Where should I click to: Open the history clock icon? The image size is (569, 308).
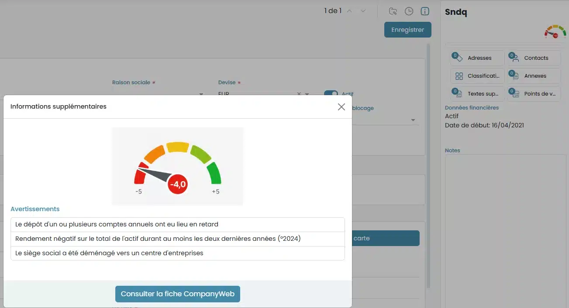409,11
